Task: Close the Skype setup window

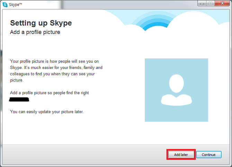Action: pos(222,3)
